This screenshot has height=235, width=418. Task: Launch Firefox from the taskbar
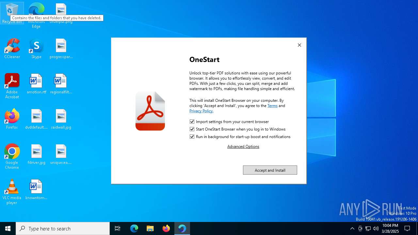[166, 228]
